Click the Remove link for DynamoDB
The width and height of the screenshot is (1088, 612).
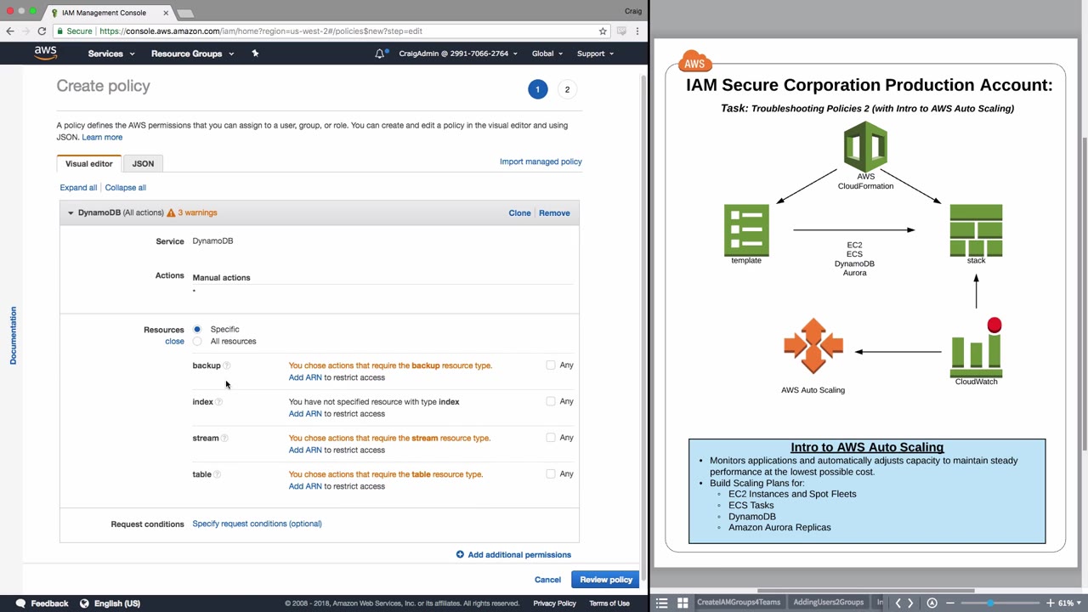554,213
